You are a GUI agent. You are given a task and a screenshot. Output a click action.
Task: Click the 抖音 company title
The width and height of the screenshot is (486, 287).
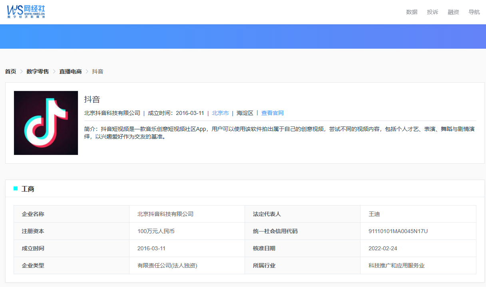(x=92, y=99)
